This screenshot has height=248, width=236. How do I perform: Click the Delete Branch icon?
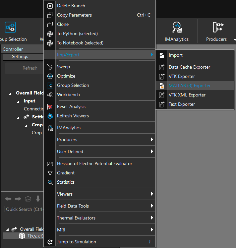point(50,6)
